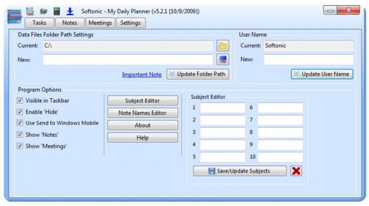
Task: Click the computer monitor icon beside New path
Action: point(222,60)
